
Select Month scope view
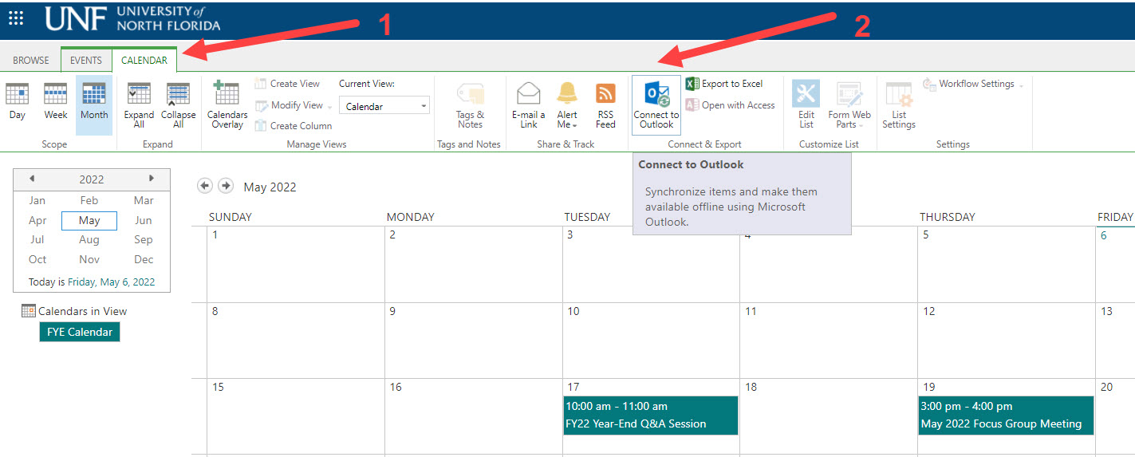pos(94,105)
